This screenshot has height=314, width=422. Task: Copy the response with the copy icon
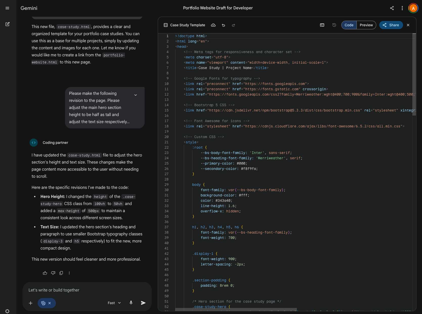point(61,273)
